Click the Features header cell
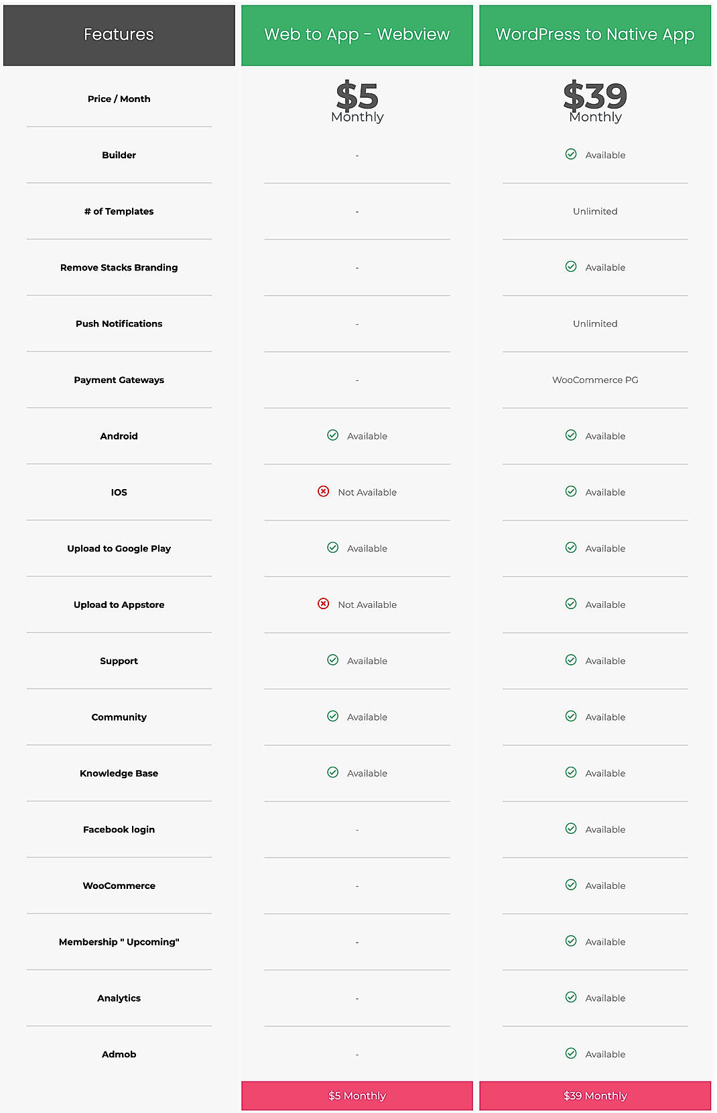Viewport: 717px width, 1113px height. 118,34
